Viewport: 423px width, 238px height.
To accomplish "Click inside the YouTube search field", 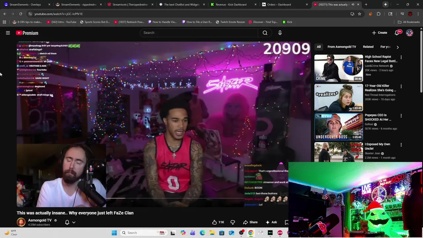I will (199, 33).
